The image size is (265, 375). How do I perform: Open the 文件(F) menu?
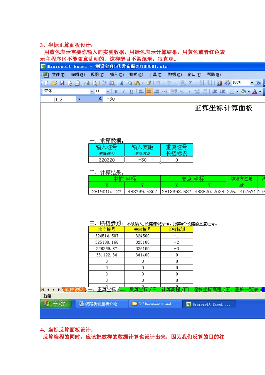[x=59, y=74]
